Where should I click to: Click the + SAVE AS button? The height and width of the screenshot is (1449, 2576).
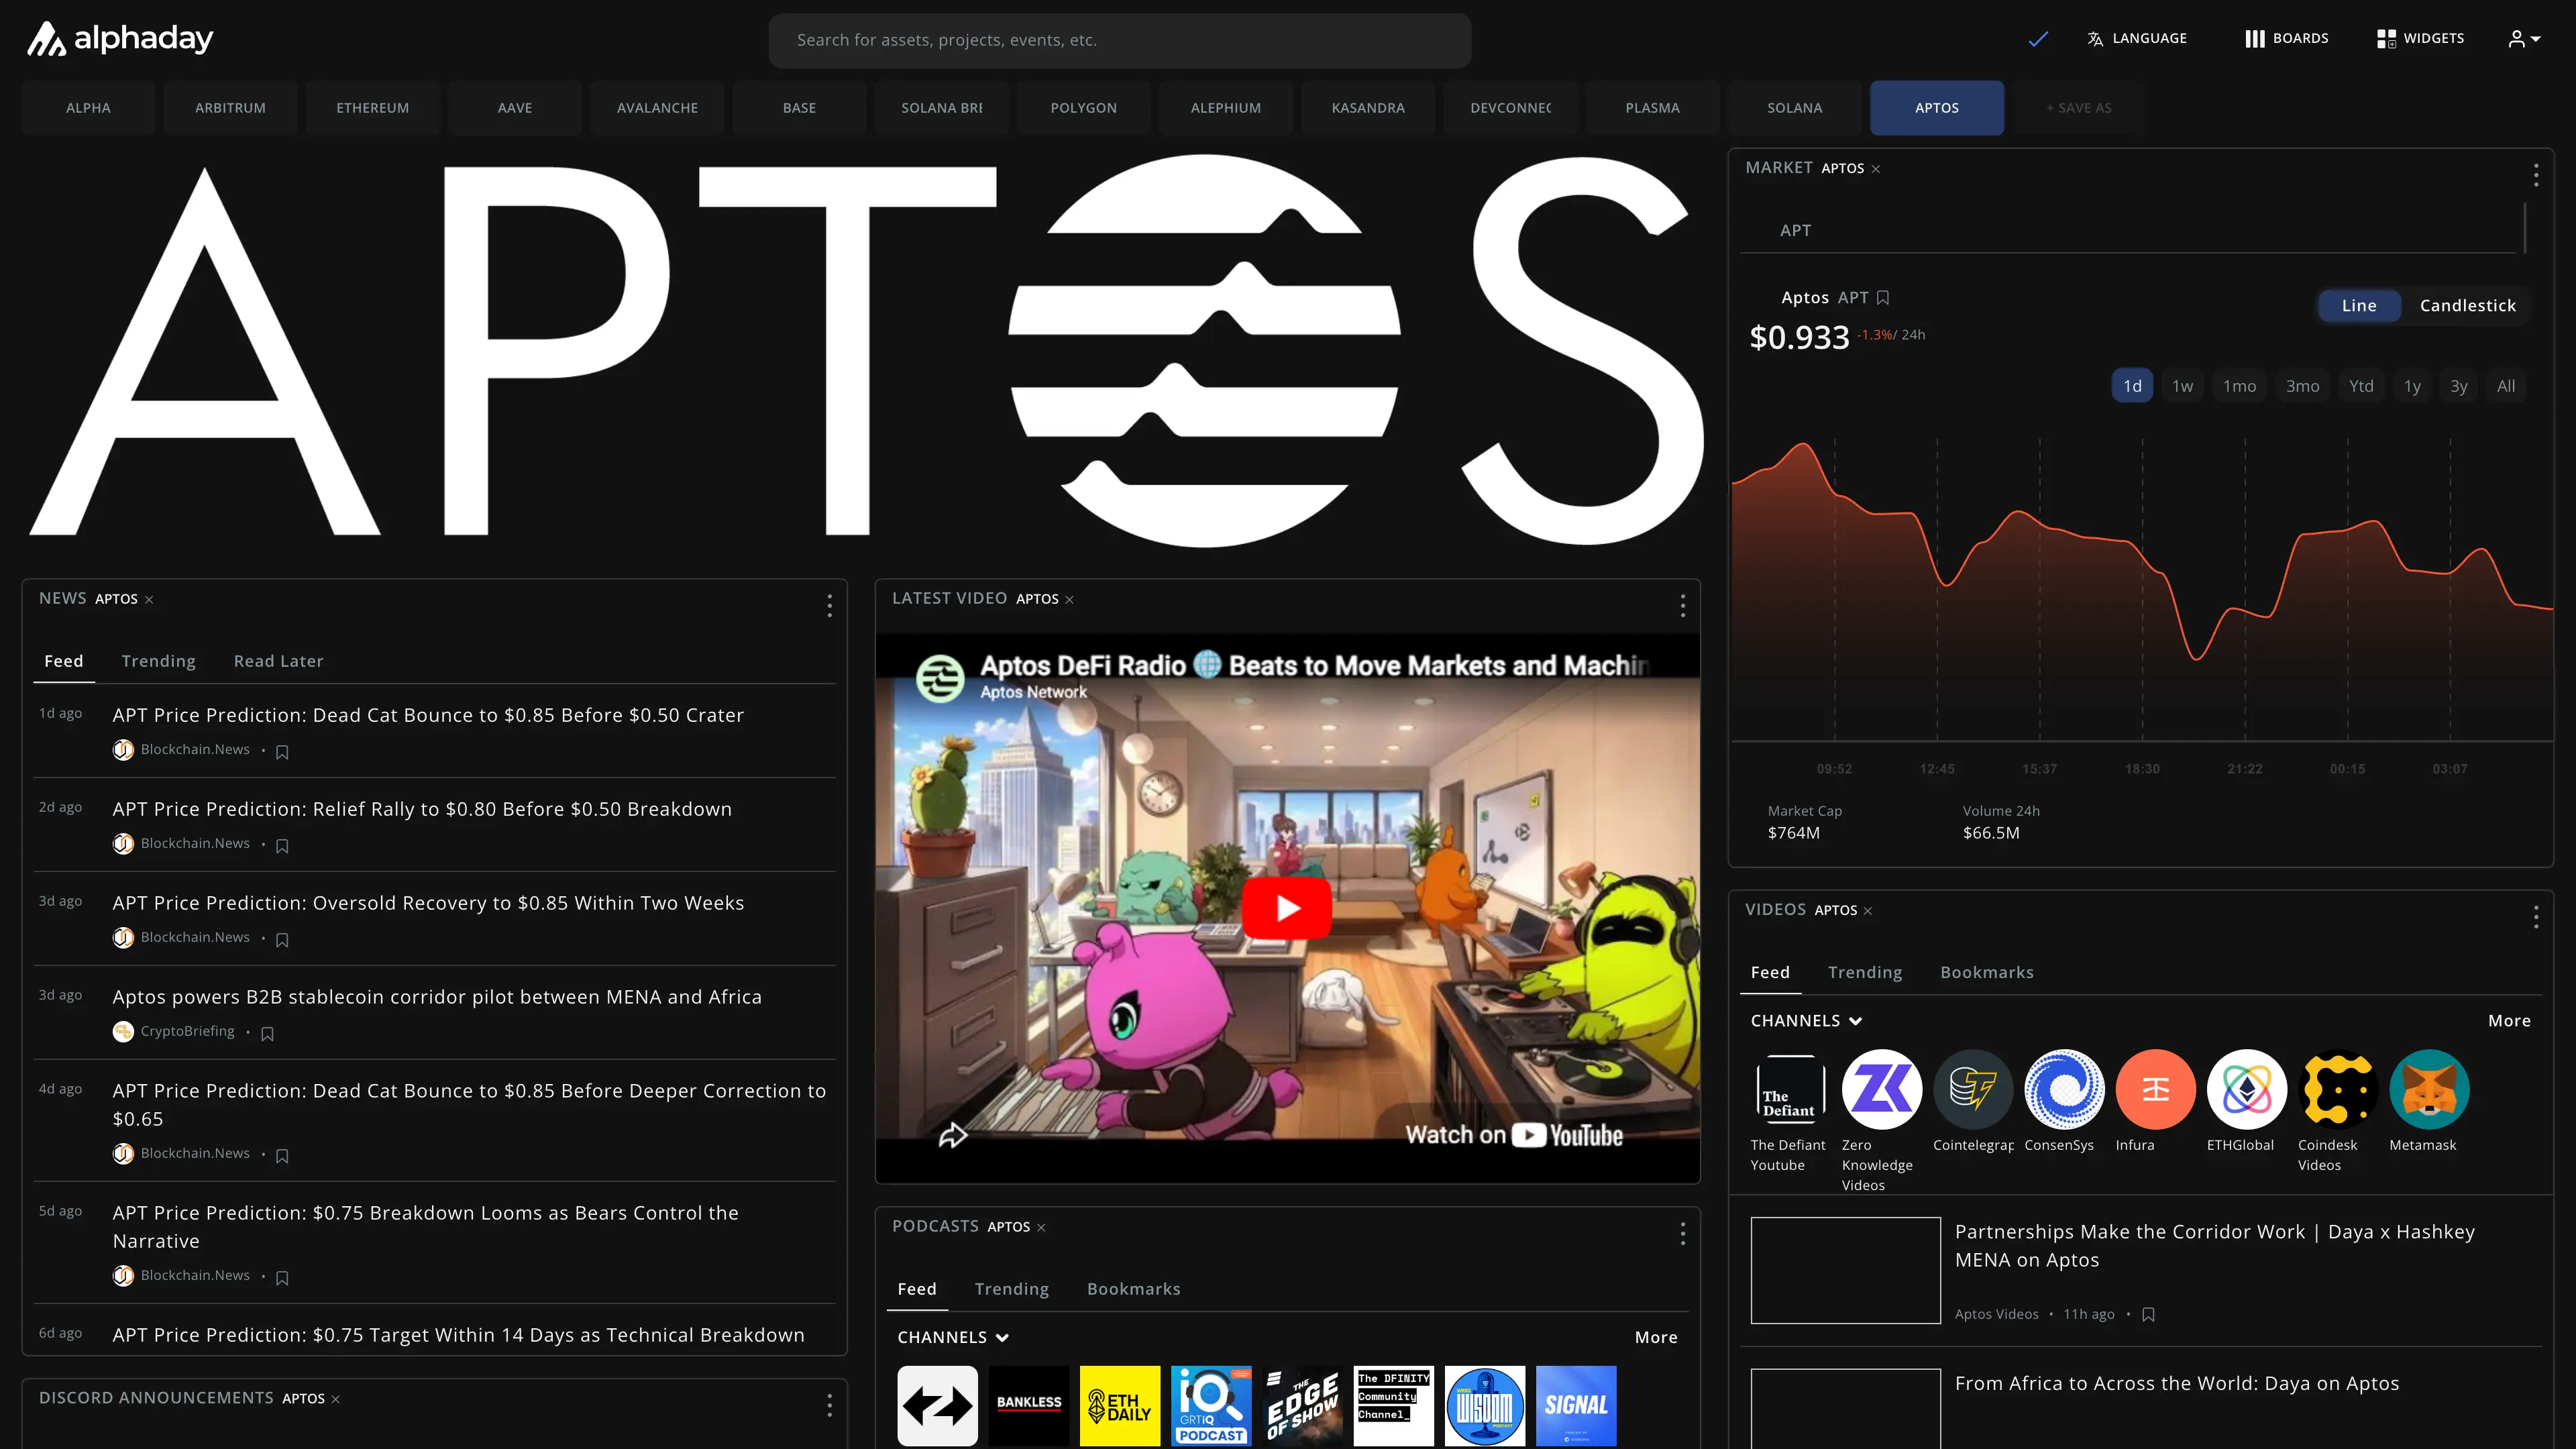[2079, 108]
